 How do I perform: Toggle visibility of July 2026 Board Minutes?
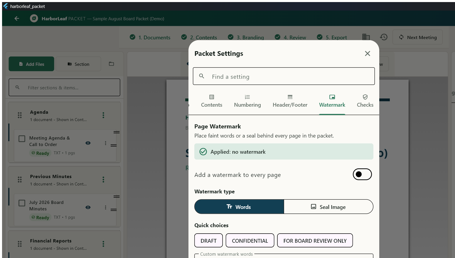tap(88, 207)
